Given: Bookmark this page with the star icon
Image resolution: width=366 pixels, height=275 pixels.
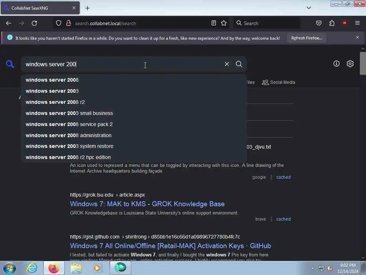Looking at the screenshot, I should click(224, 23).
